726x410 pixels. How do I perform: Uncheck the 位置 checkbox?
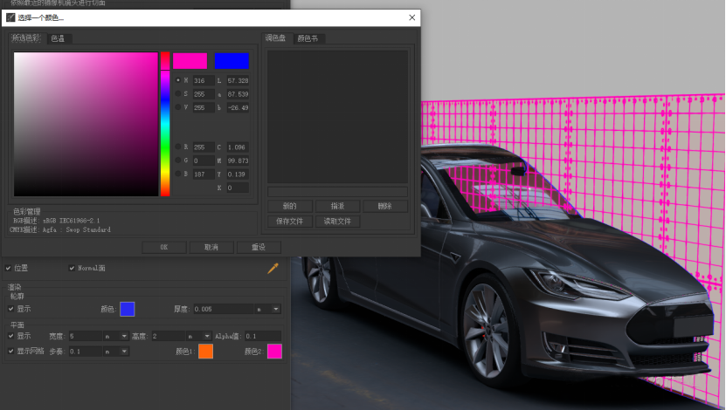click(9, 268)
